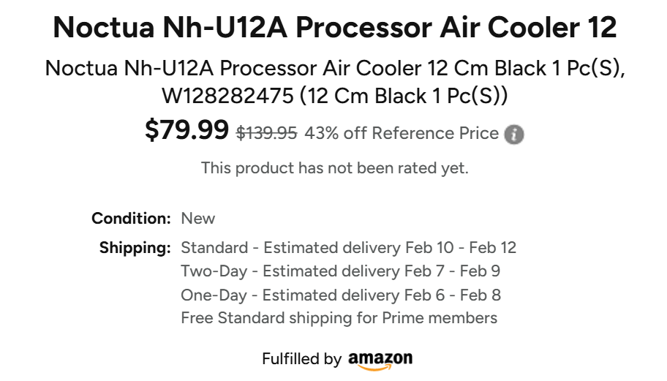Click the Feb 10 - Feb 12 delivery dates
667x381 pixels.
(x=461, y=248)
